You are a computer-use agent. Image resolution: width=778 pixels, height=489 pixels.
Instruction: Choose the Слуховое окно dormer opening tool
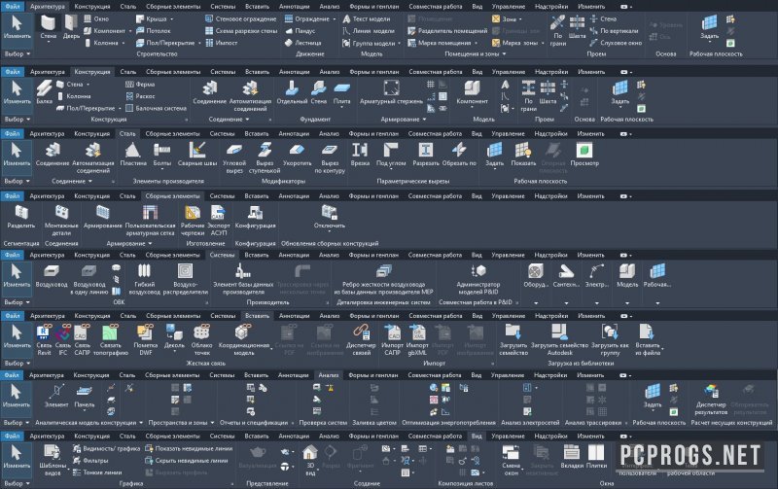[x=616, y=43]
